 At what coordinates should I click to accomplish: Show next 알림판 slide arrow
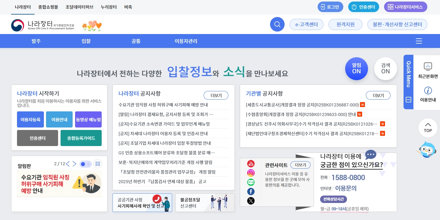click(x=74, y=164)
